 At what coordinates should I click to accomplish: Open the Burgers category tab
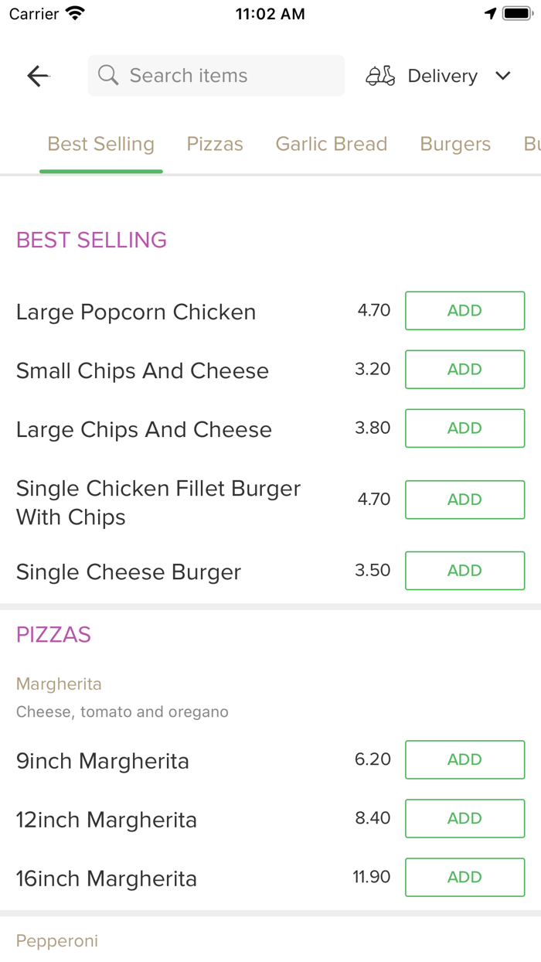(x=455, y=144)
